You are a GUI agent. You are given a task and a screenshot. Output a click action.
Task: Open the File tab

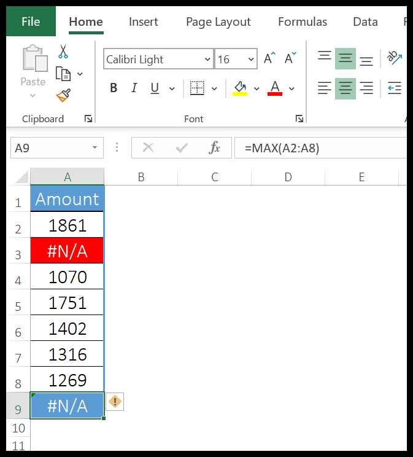(x=31, y=21)
